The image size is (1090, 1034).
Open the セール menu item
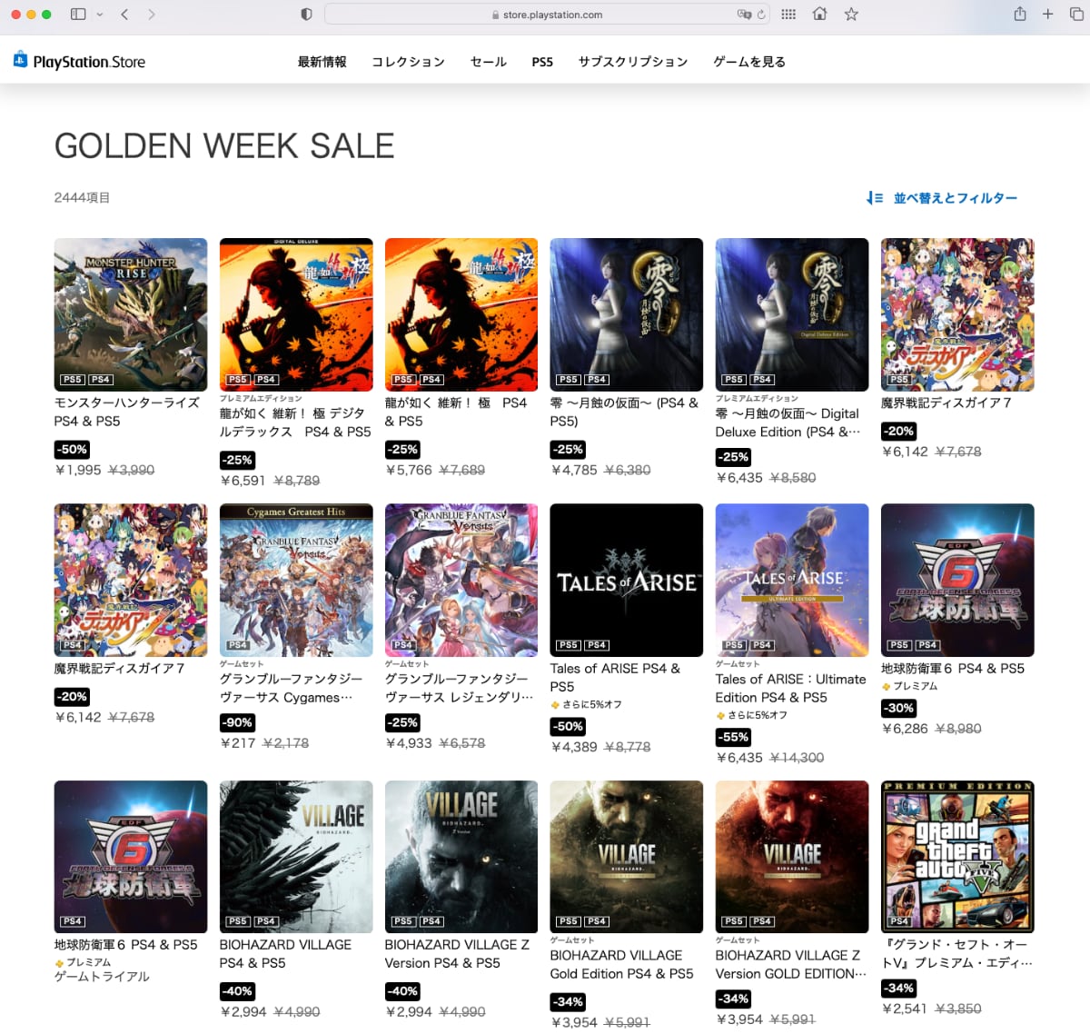(488, 62)
